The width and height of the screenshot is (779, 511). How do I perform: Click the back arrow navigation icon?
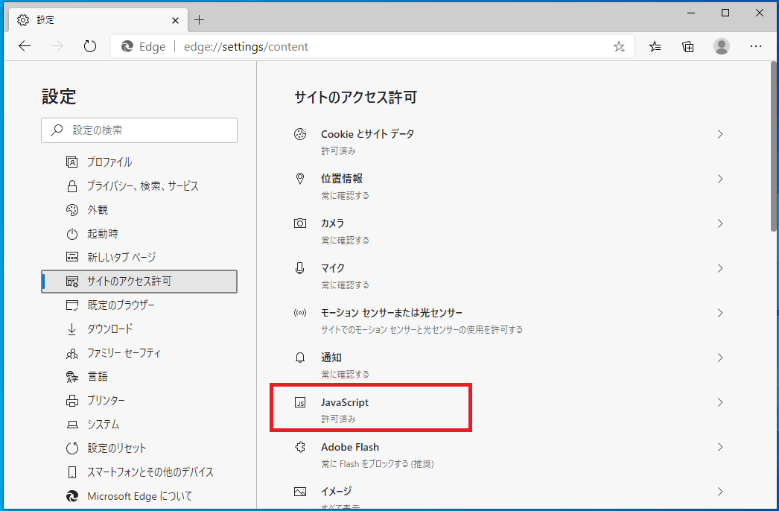point(25,46)
